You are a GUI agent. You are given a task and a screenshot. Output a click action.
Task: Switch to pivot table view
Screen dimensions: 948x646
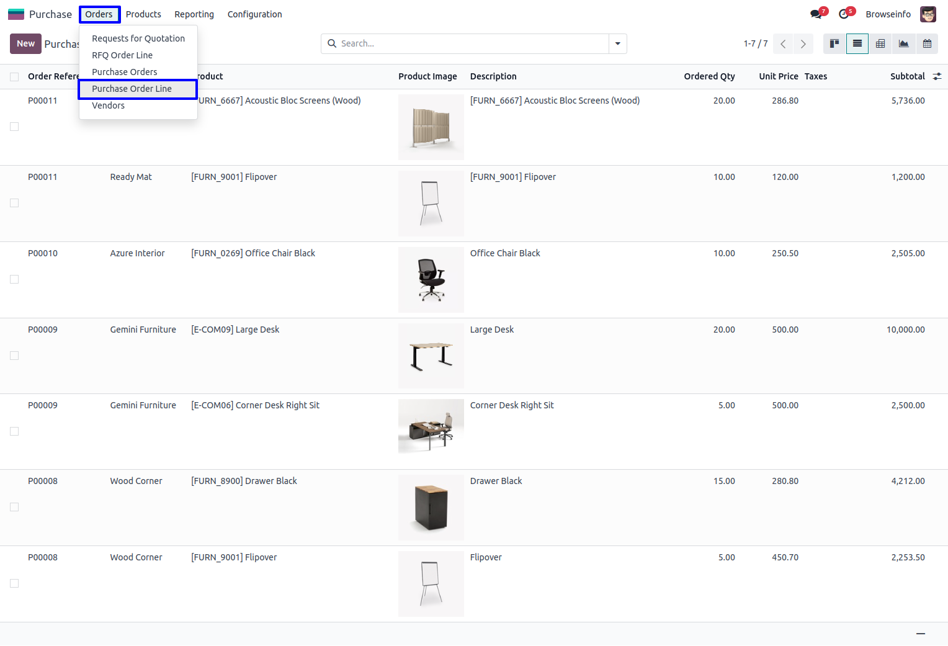click(880, 43)
